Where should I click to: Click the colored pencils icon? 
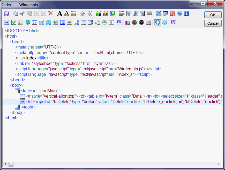point(99,13)
